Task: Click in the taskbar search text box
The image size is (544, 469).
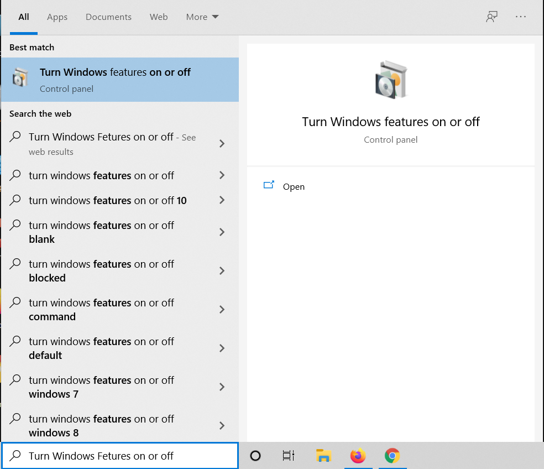Action: point(127,456)
